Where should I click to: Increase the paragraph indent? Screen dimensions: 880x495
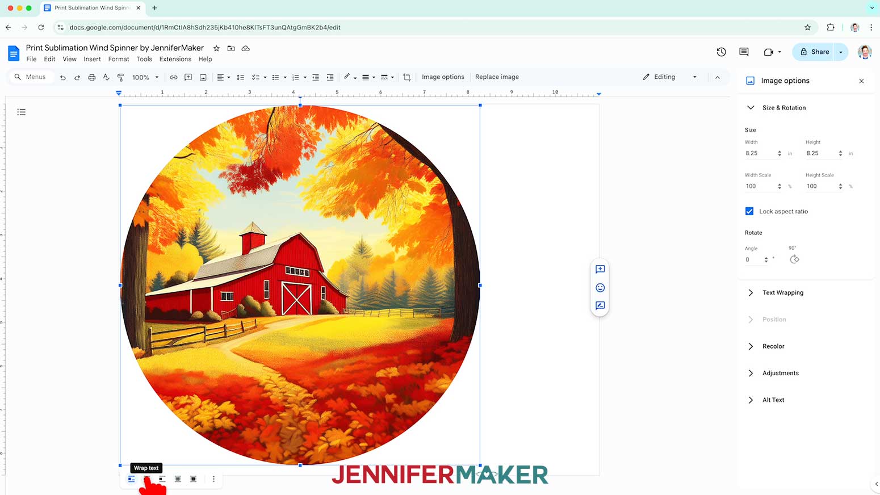[330, 77]
